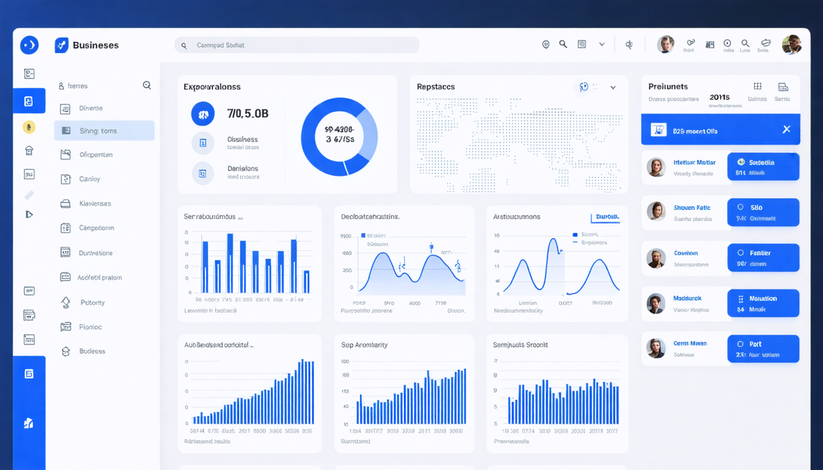
Task: Click the 2011s value in Preiiunets panel
Action: pos(720,97)
